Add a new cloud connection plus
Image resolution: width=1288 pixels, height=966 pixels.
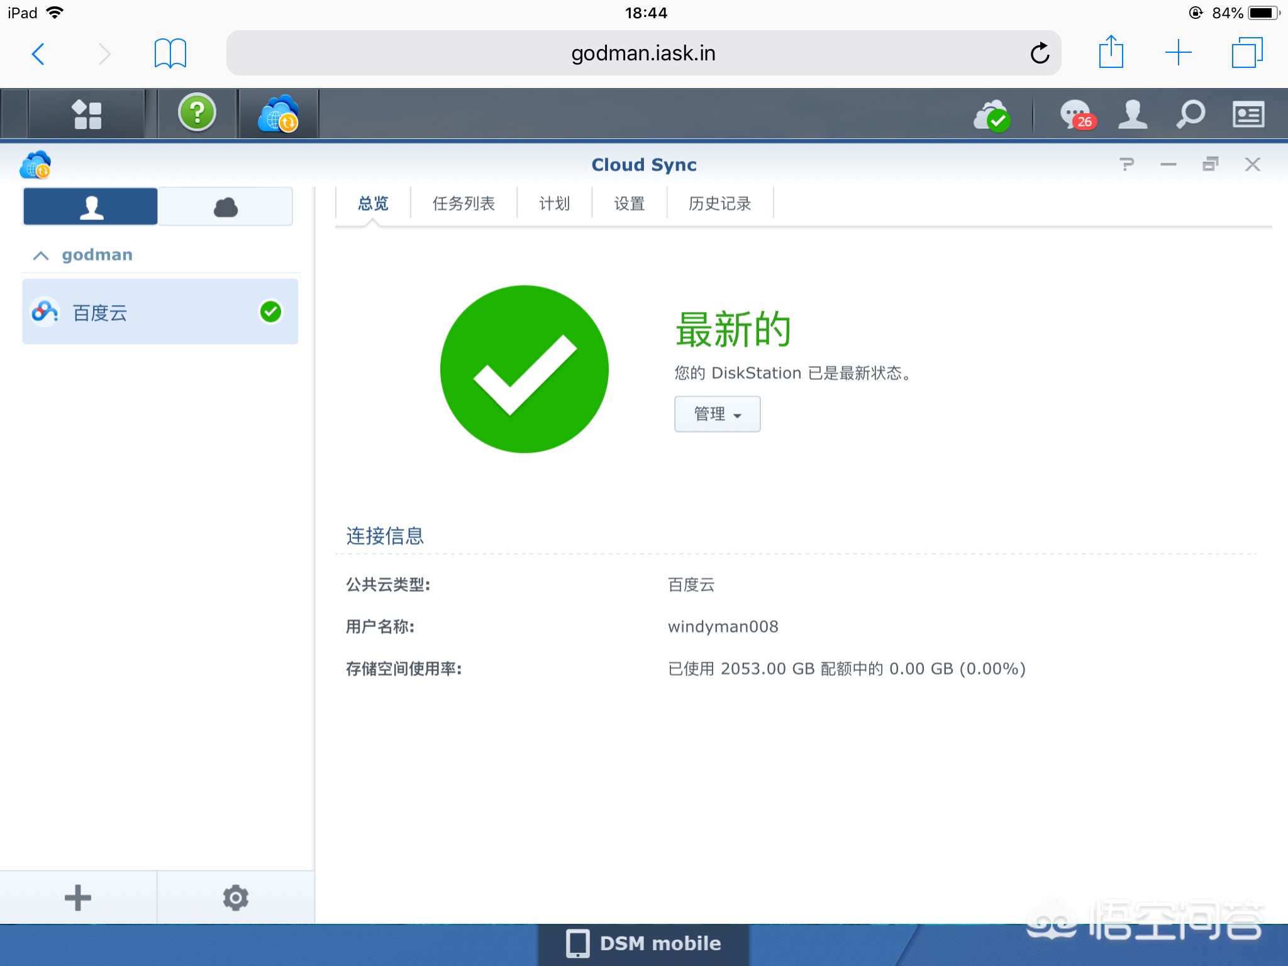click(78, 897)
